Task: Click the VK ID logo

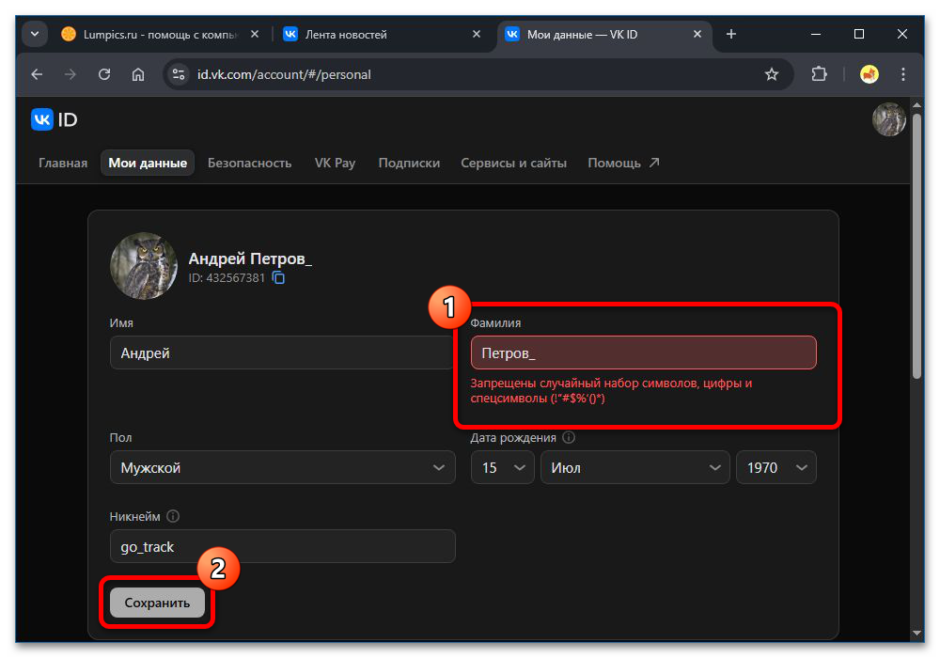Action: pos(55,119)
